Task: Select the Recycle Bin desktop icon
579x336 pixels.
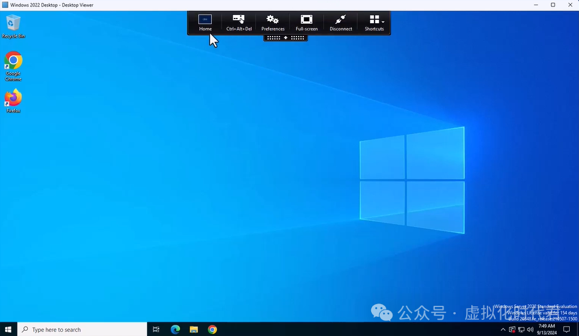Action: [13, 26]
